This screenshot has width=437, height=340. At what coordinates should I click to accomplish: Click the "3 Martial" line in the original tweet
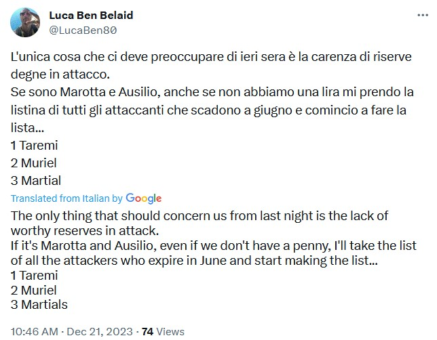(36, 180)
